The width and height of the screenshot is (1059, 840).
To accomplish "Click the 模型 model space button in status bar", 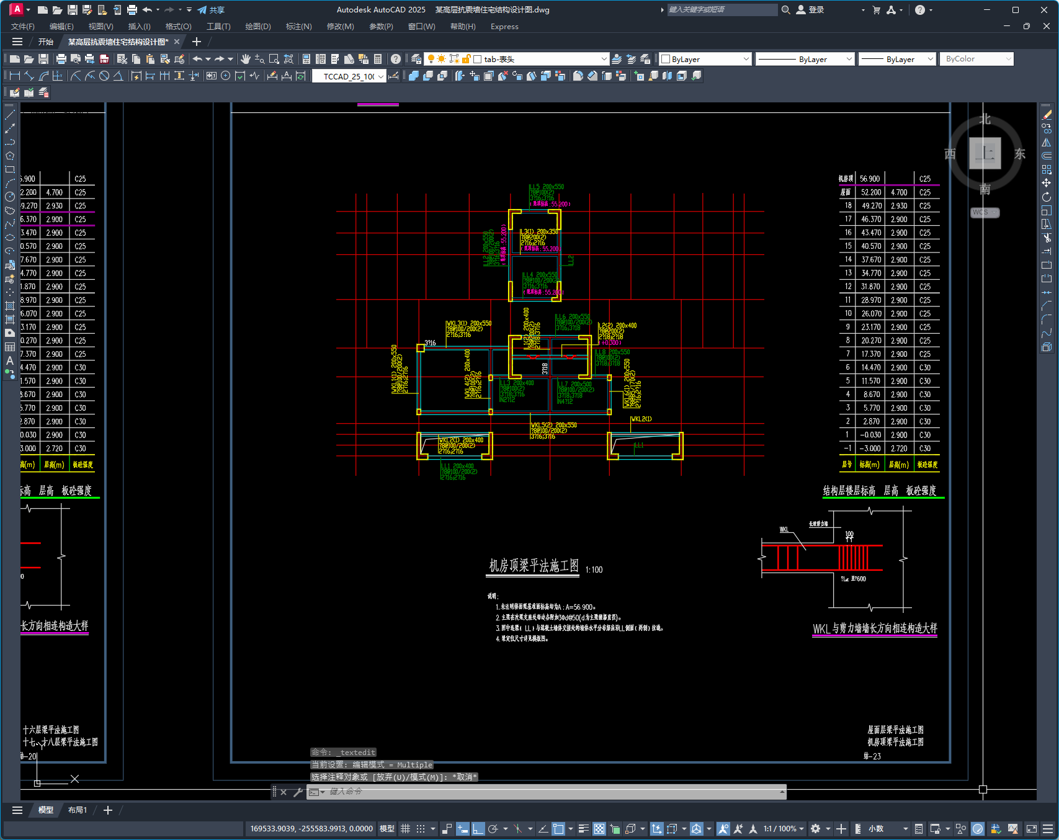I will click(387, 829).
